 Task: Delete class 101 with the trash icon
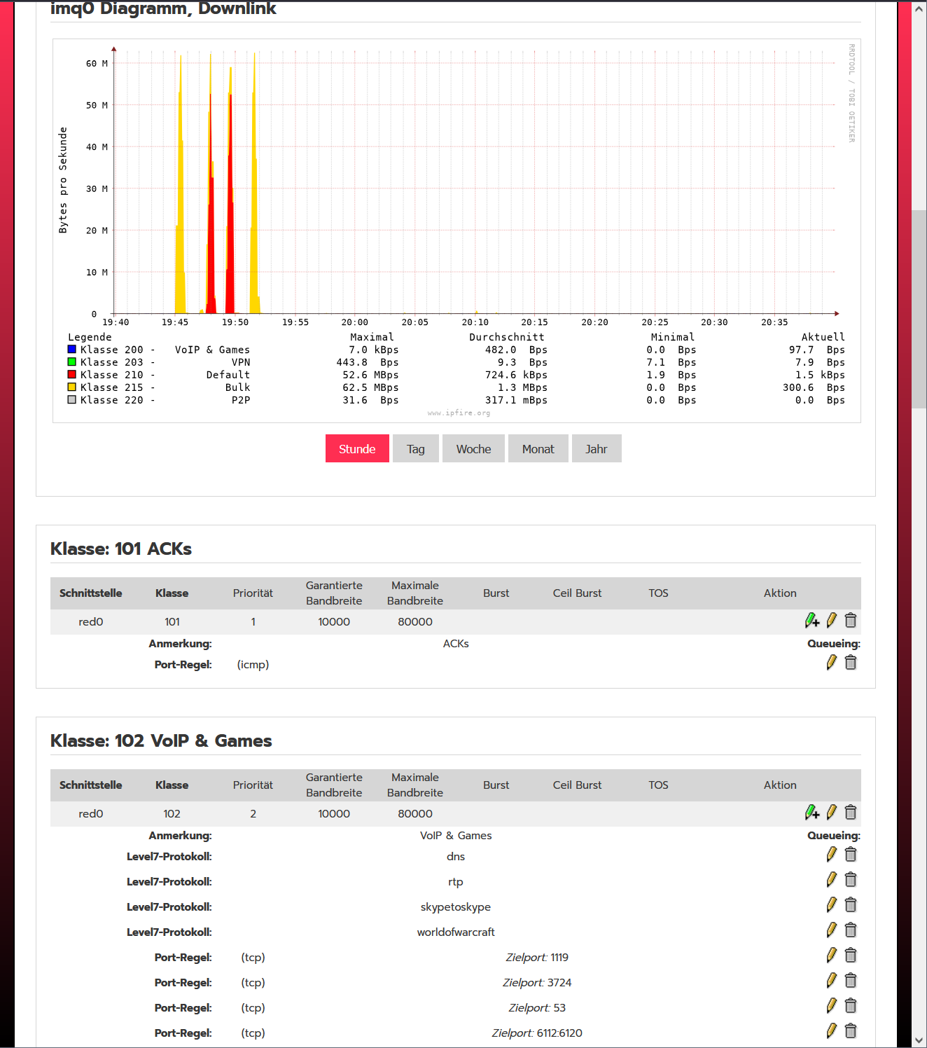[x=851, y=620]
